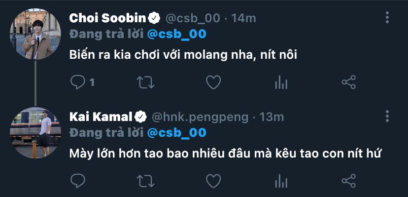Image resolution: width=408 pixels, height=197 pixels.
Task: Share Choi Soobin's tweet
Action: coord(349,82)
